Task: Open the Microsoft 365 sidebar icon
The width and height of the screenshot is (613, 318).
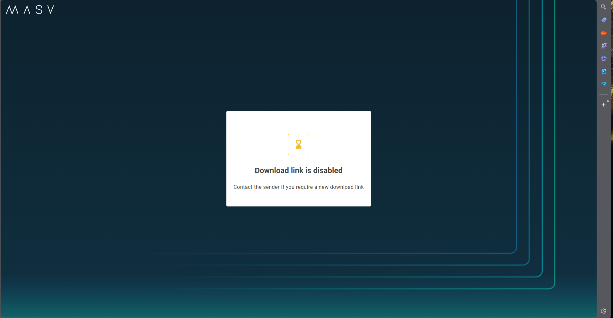Action: (604, 58)
